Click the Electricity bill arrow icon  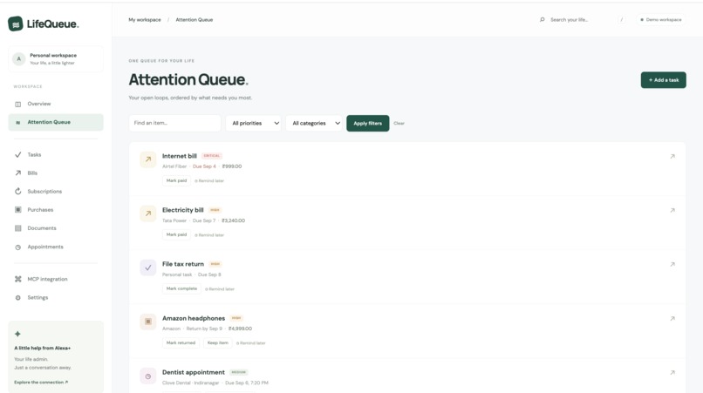[148, 213]
